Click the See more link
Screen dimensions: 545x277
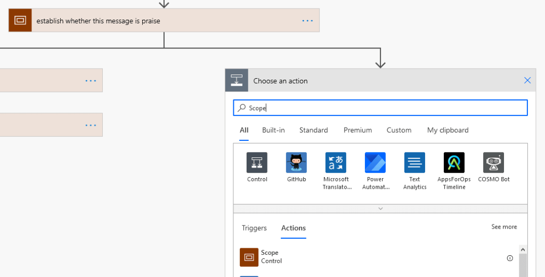tap(503, 227)
